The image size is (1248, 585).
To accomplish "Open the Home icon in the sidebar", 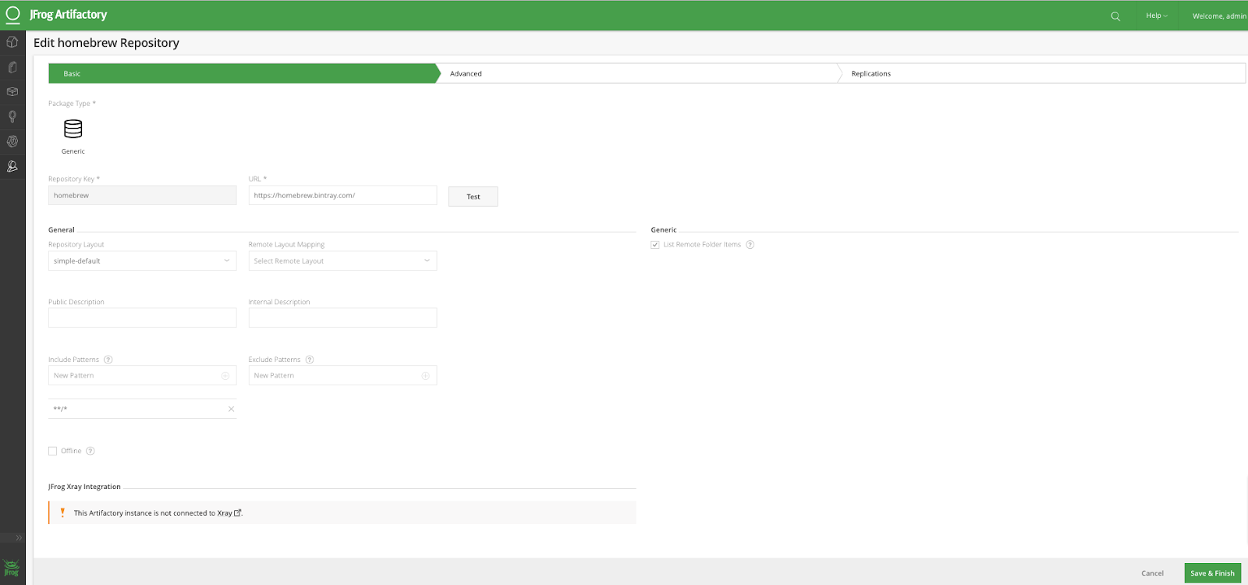I will click(12, 42).
